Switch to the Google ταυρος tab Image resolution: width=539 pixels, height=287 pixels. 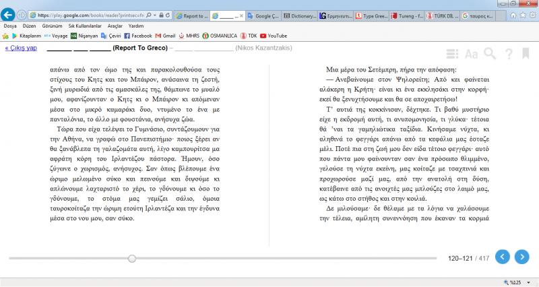point(478,15)
